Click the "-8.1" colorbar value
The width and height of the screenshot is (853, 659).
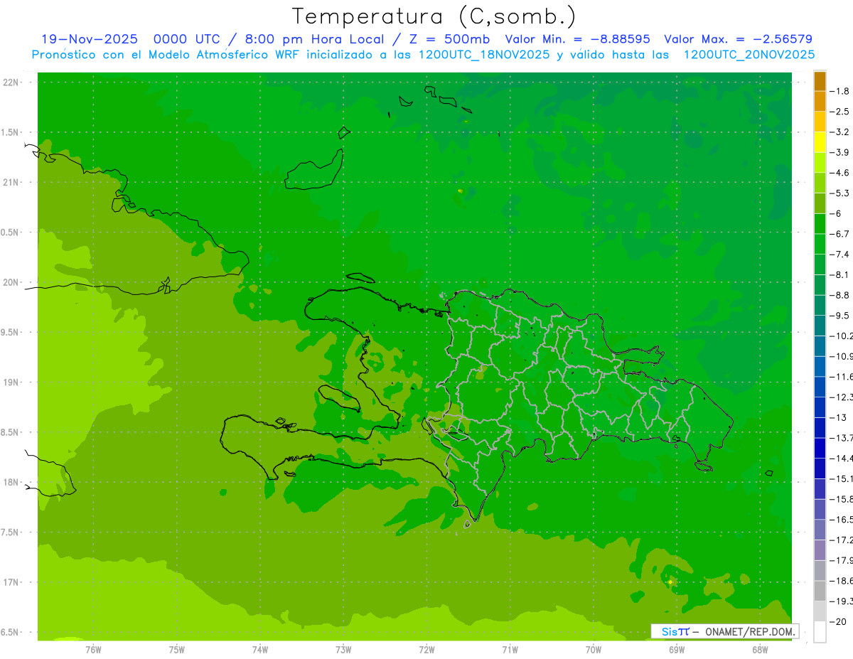coord(839,274)
